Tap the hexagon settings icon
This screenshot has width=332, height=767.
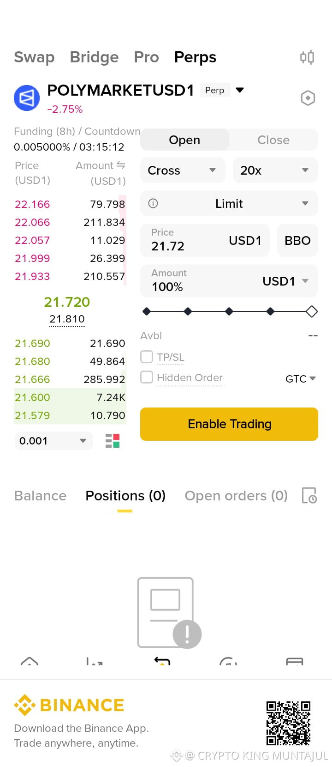click(x=308, y=98)
